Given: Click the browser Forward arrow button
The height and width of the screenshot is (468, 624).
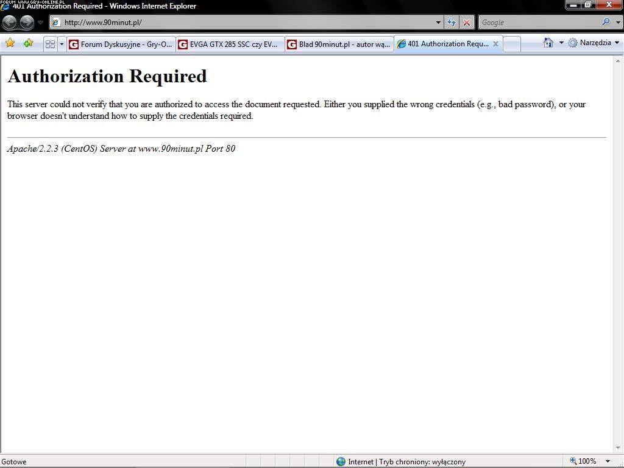Looking at the screenshot, I should (27, 23).
